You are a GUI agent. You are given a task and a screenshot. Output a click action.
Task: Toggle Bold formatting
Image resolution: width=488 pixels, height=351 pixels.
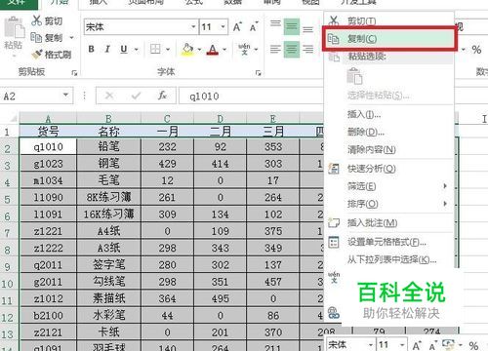coord(92,49)
